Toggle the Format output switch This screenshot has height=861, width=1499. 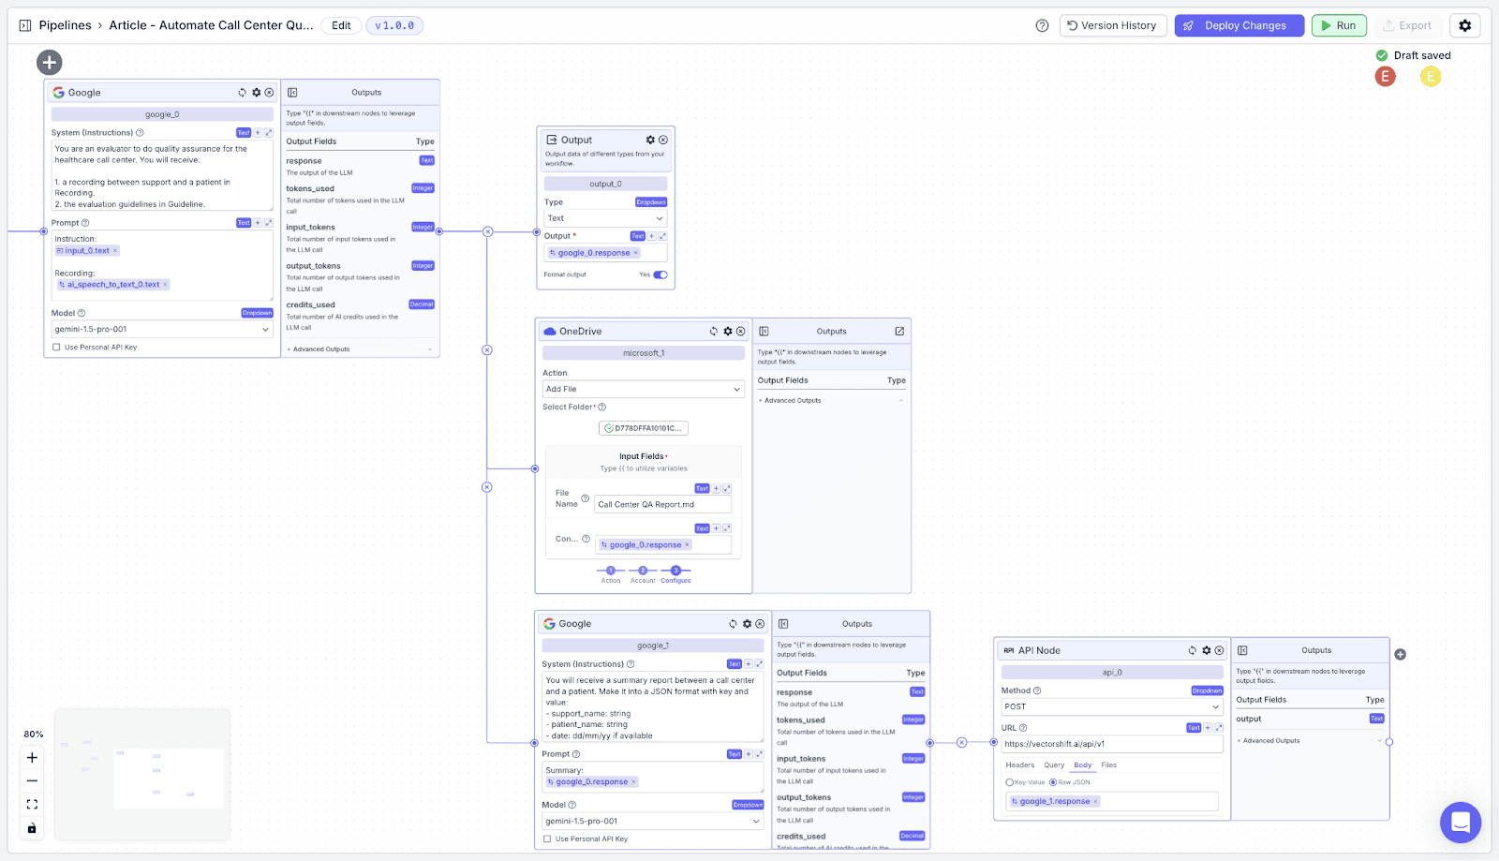point(660,275)
